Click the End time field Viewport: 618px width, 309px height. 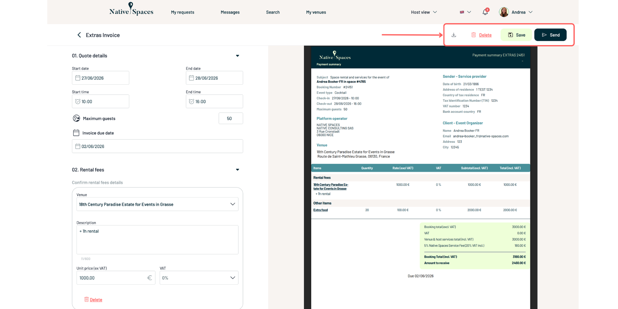214,101
